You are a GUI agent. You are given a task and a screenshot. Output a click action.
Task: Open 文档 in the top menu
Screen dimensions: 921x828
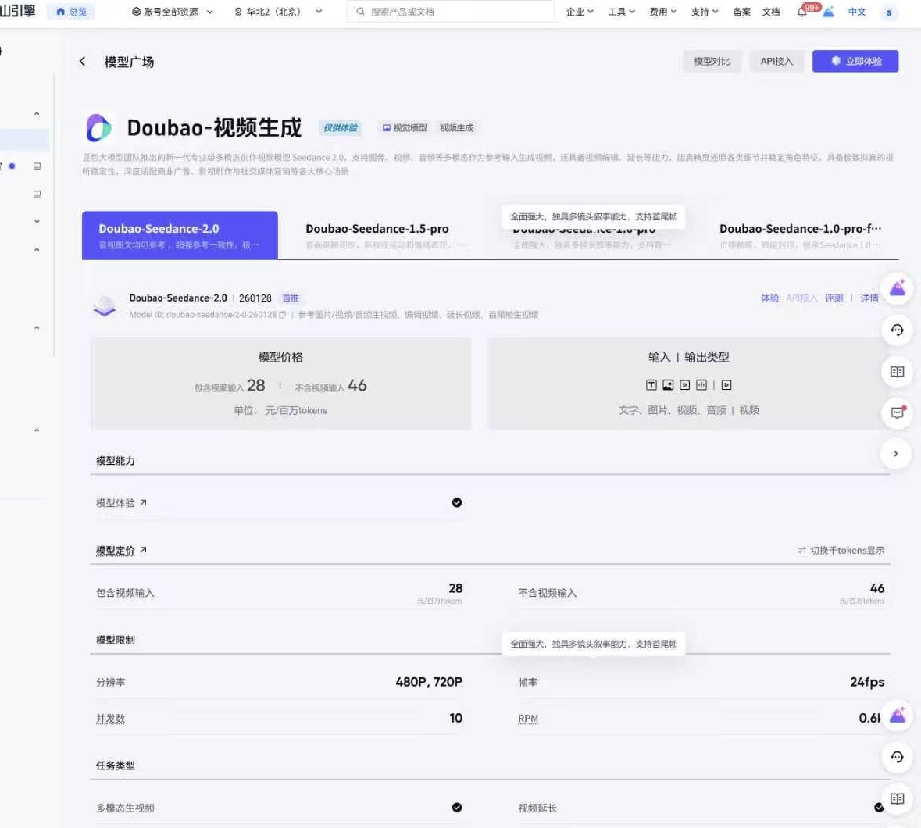click(x=771, y=12)
